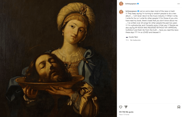Click the verified badge in the caption

tap(138, 11)
